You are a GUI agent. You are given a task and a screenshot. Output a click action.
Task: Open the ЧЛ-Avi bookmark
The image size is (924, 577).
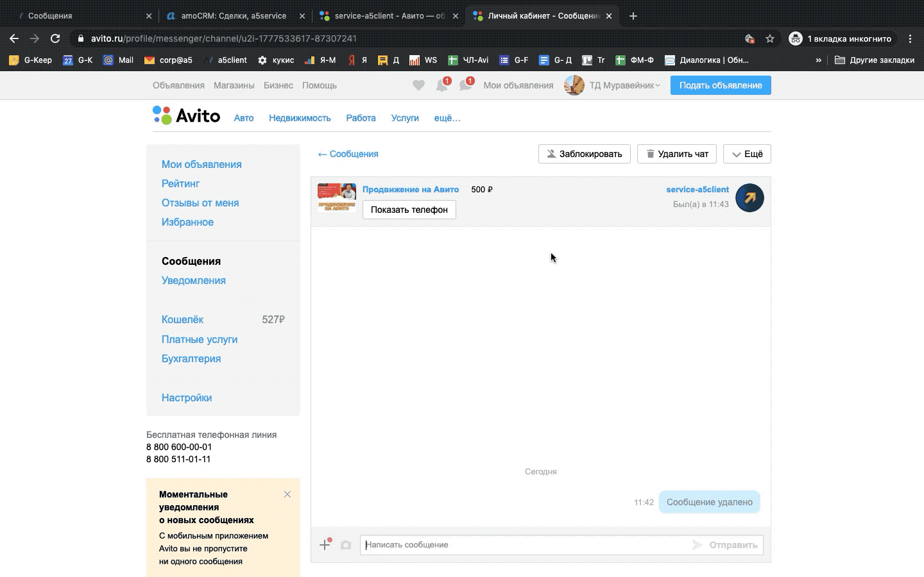coord(468,60)
